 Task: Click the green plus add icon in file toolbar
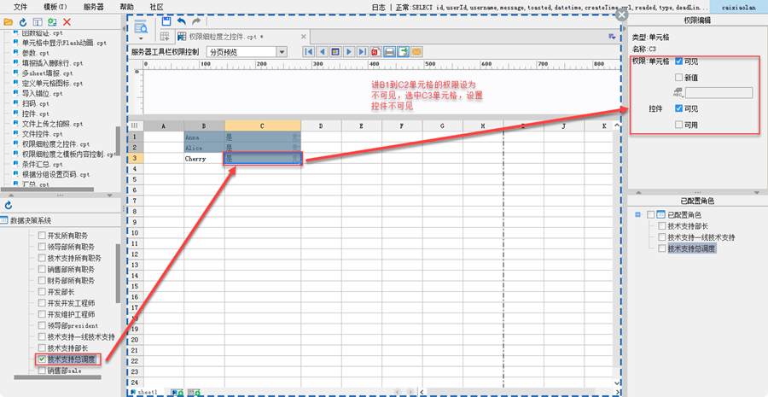(x=52, y=21)
